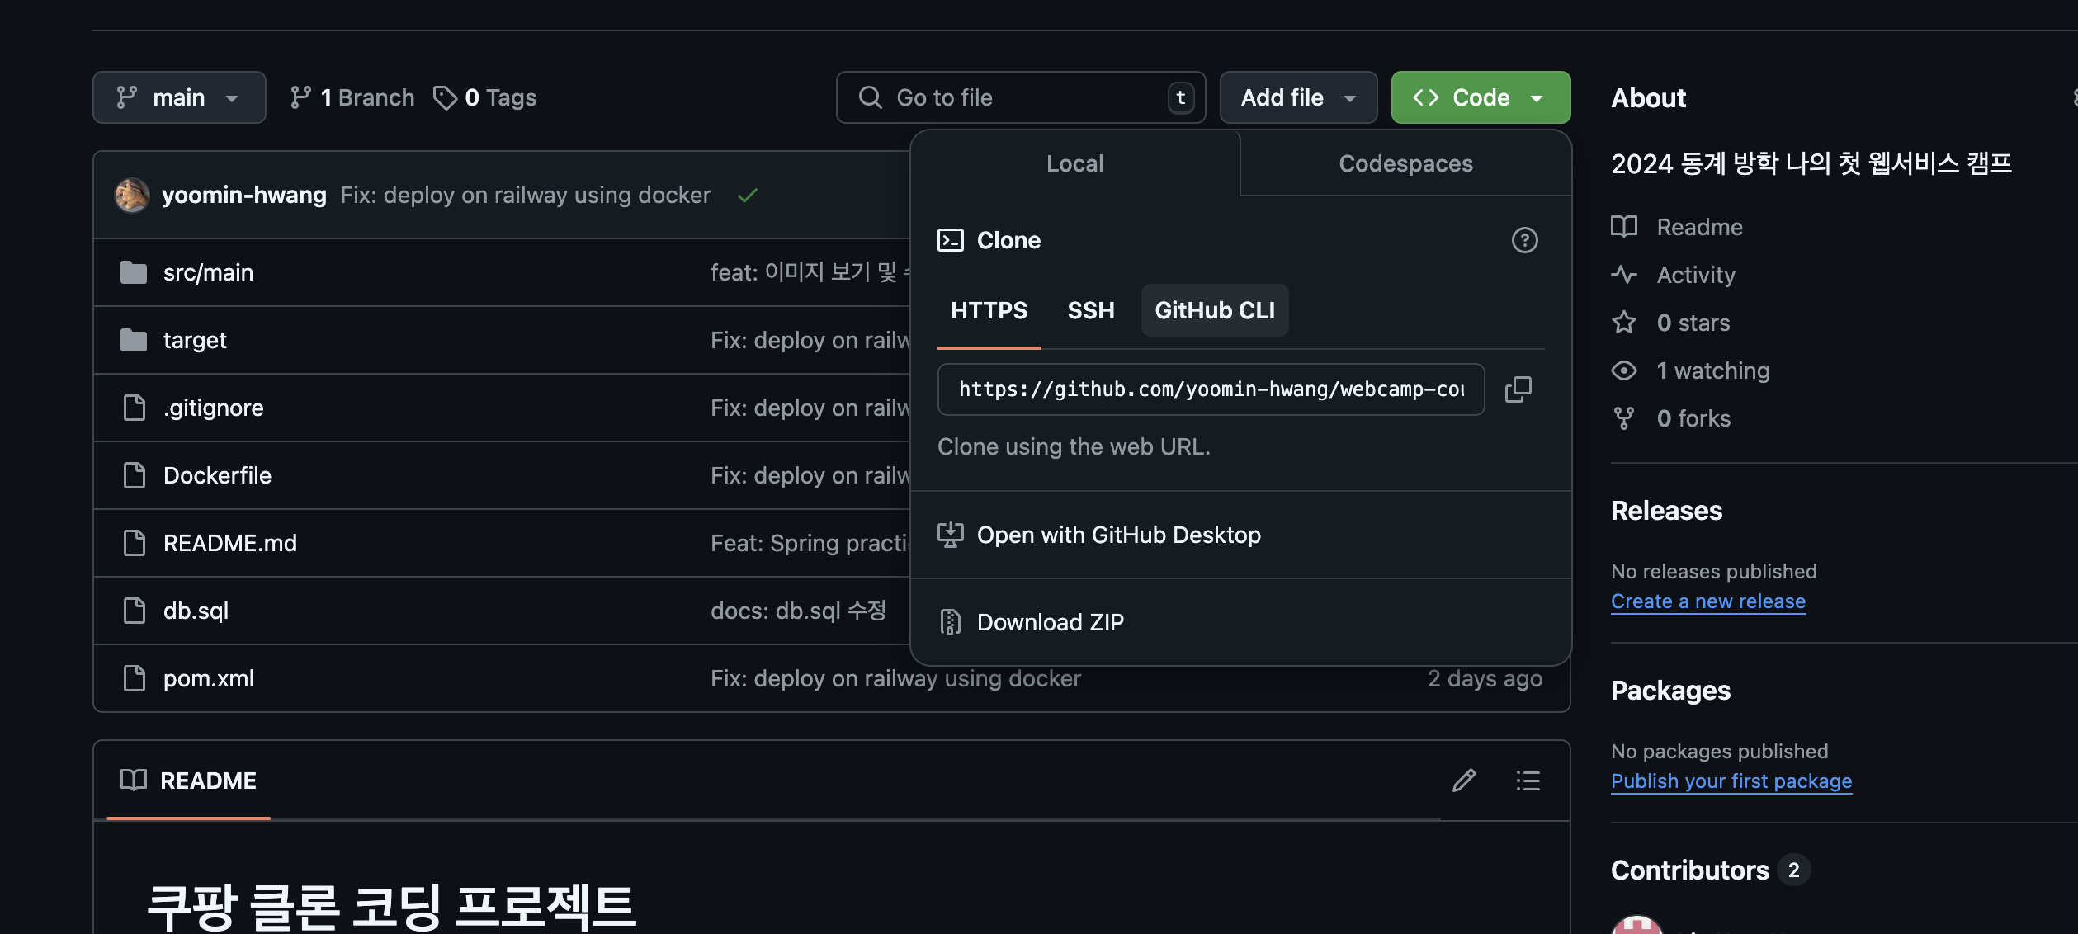Open the src/main folder
2078x934 pixels.
point(208,272)
